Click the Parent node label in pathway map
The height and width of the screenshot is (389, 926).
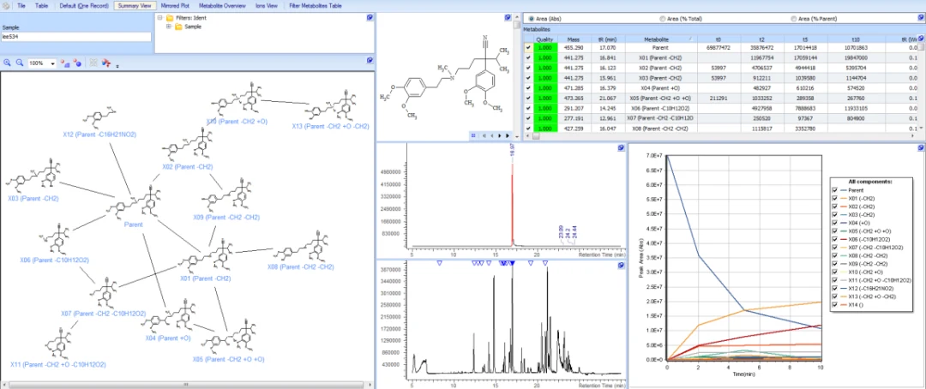coord(133,224)
